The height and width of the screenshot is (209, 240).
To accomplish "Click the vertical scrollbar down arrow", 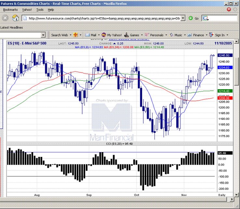I will (236, 195).
